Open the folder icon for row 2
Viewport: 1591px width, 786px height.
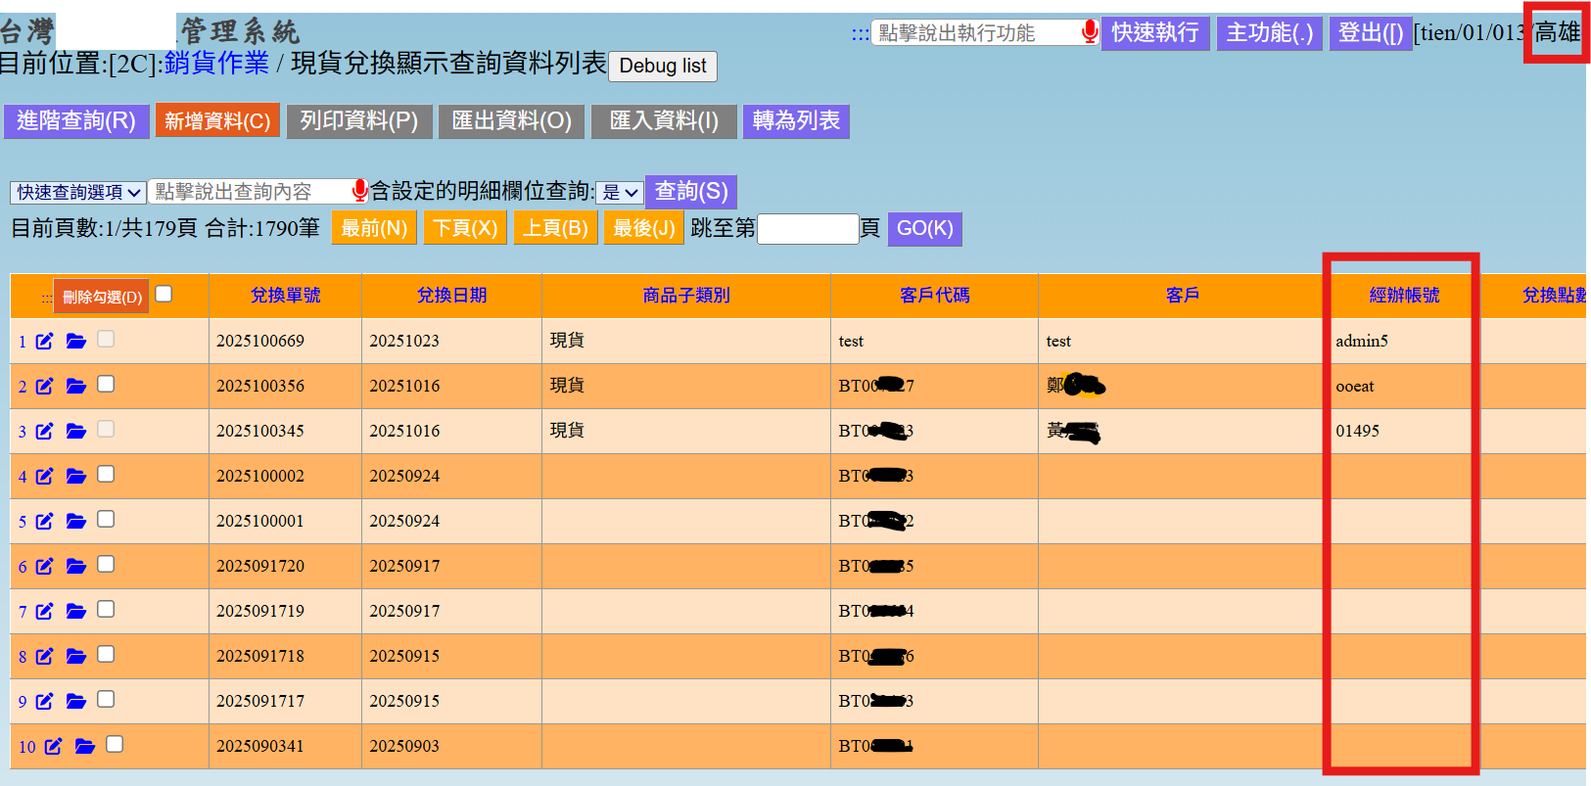tap(75, 386)
